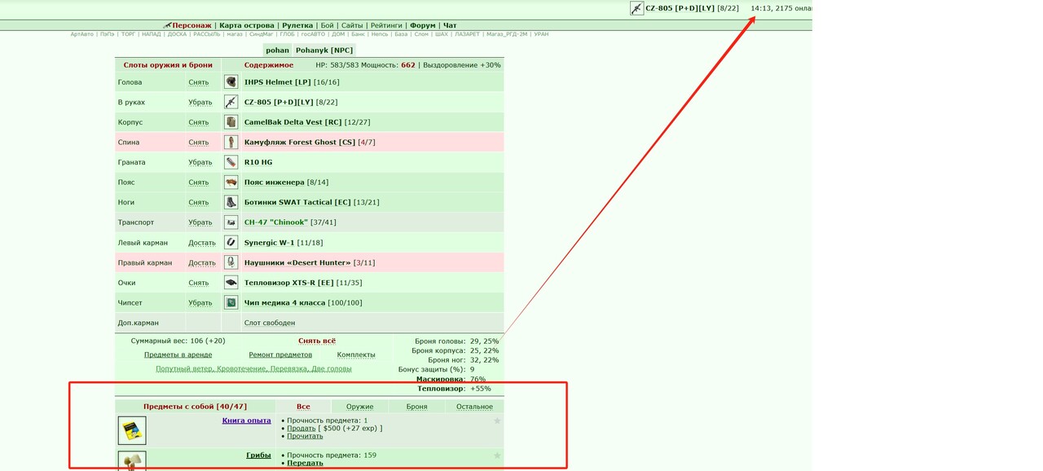Select the Оружие items filter tab

(359, 407)
